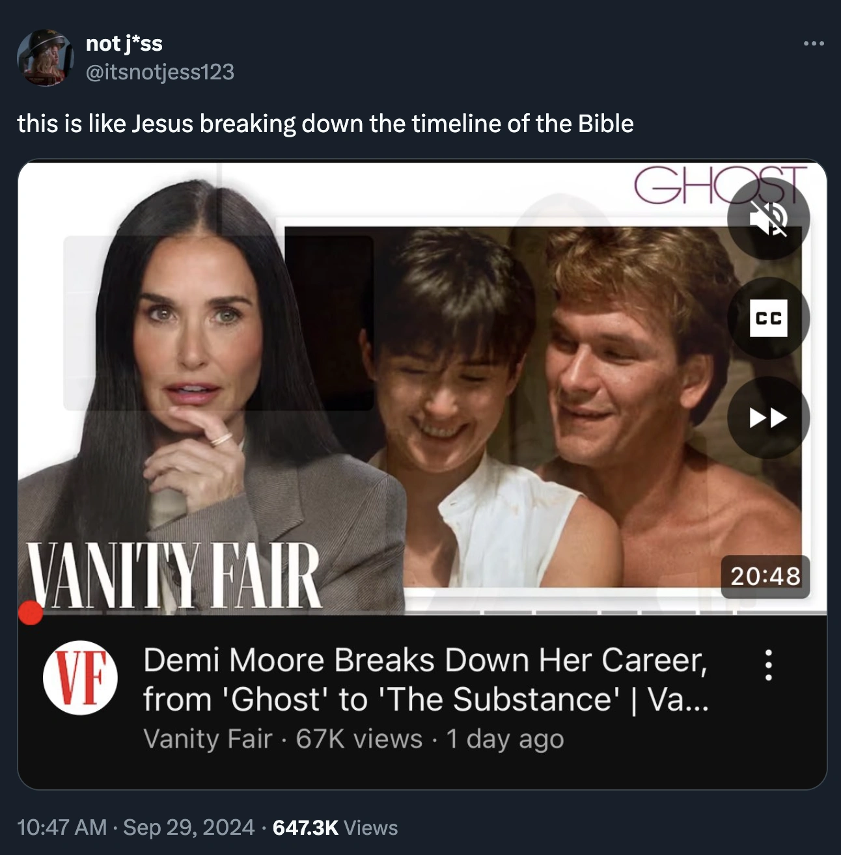The width and height of the screenshot is (841, 855).
Task: Click the tweet text about Jesus and the Bible
Action: [325, 124]
